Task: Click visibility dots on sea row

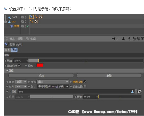Action: pos(26,22)
